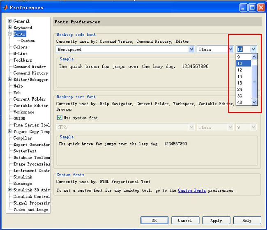Viewport: 267px width, 230px height.
Task: Open Simscape preferences
Action: click(x=23, y=183)
